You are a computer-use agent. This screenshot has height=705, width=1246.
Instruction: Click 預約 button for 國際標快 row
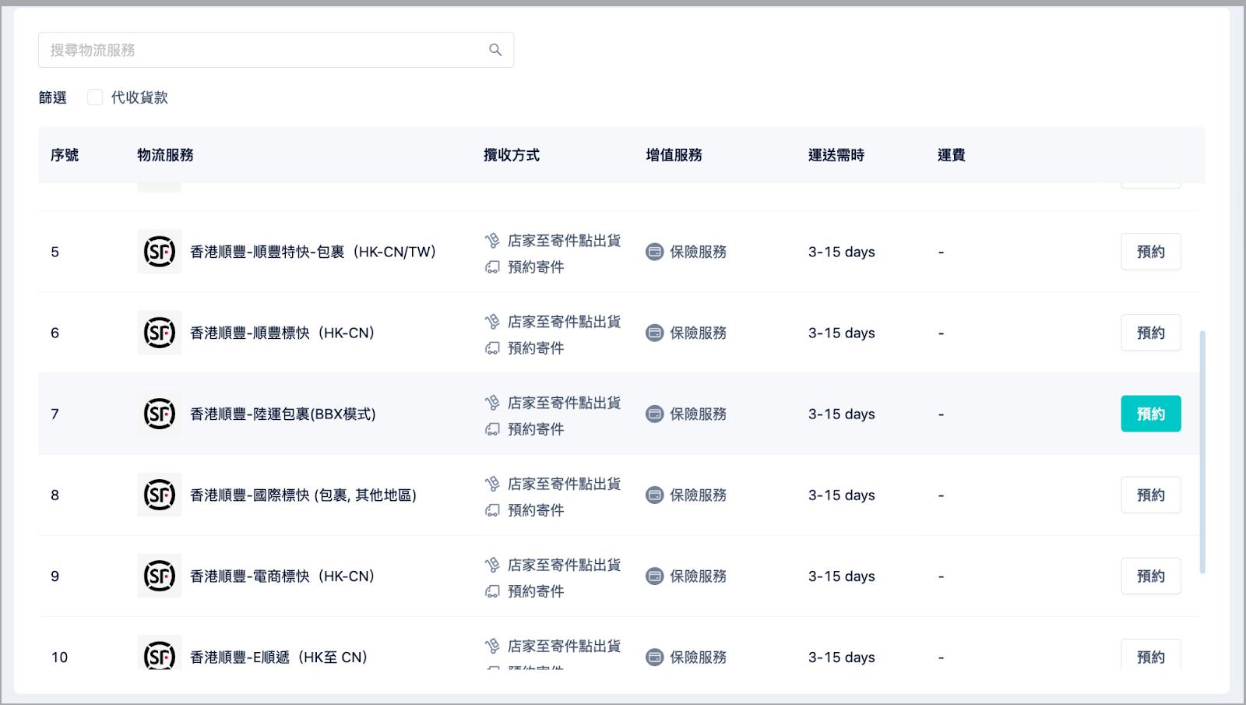click(x=1151, y=495)
